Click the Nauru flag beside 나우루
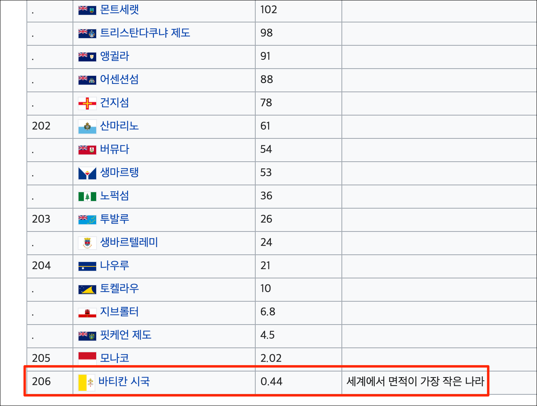The width and height of the screenshot is (537, 406). (x=87, y=266)
